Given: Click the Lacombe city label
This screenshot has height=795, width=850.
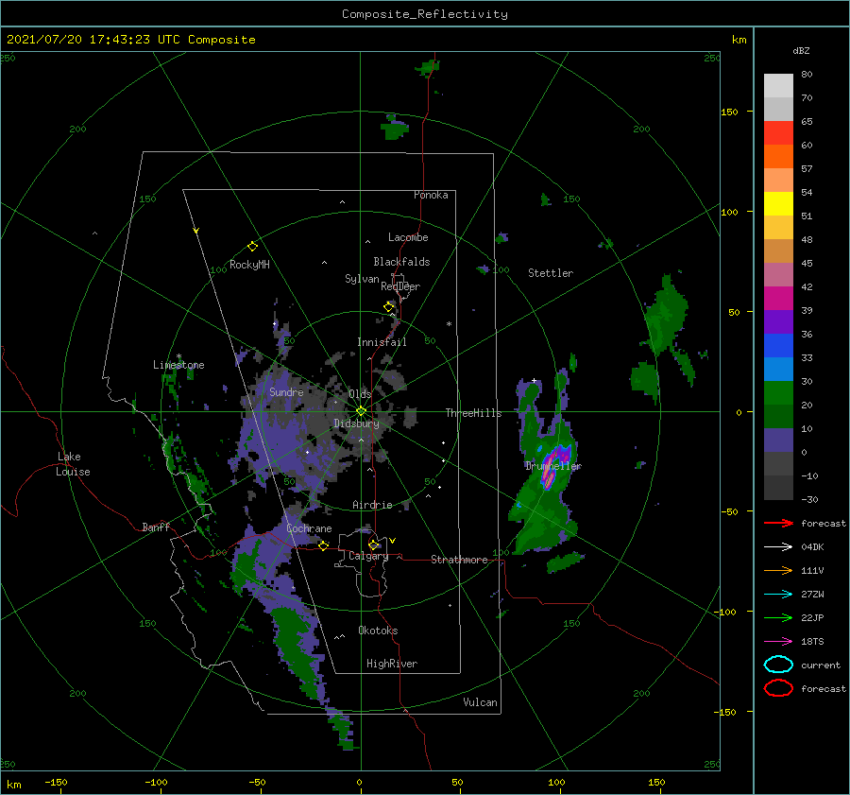Looking at the screenshot, I should 408,237.
